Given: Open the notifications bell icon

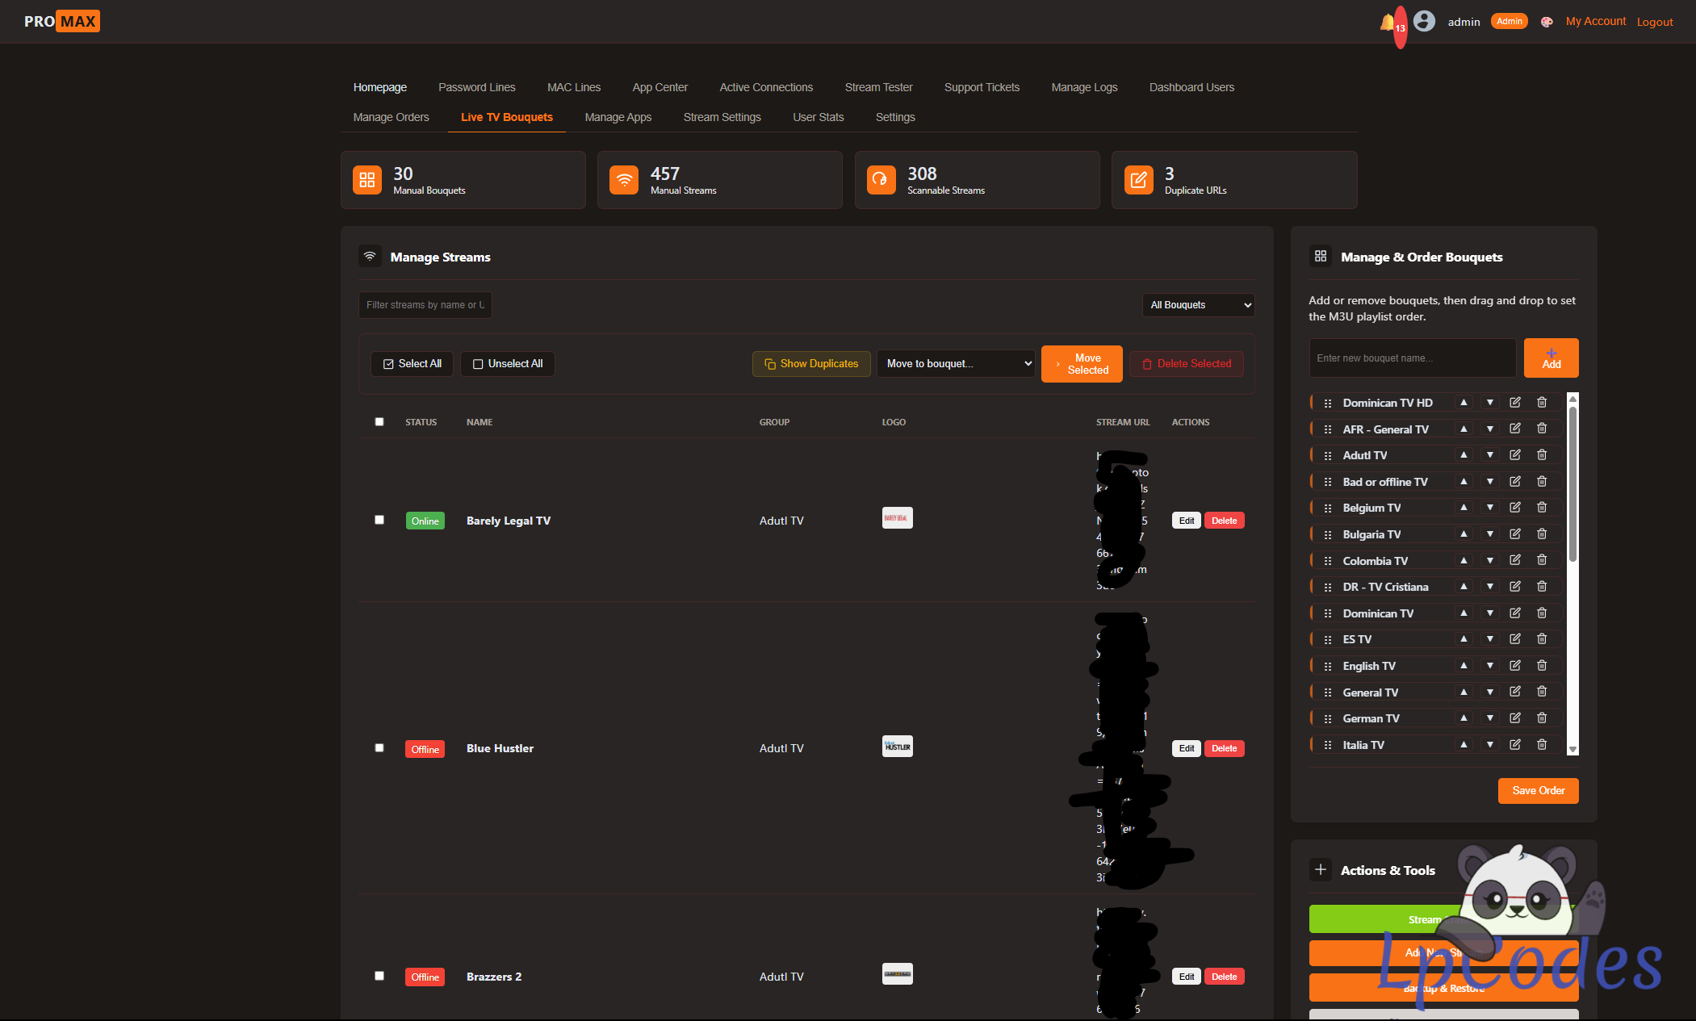Looking at the screenshot, I should [1388, 22].
